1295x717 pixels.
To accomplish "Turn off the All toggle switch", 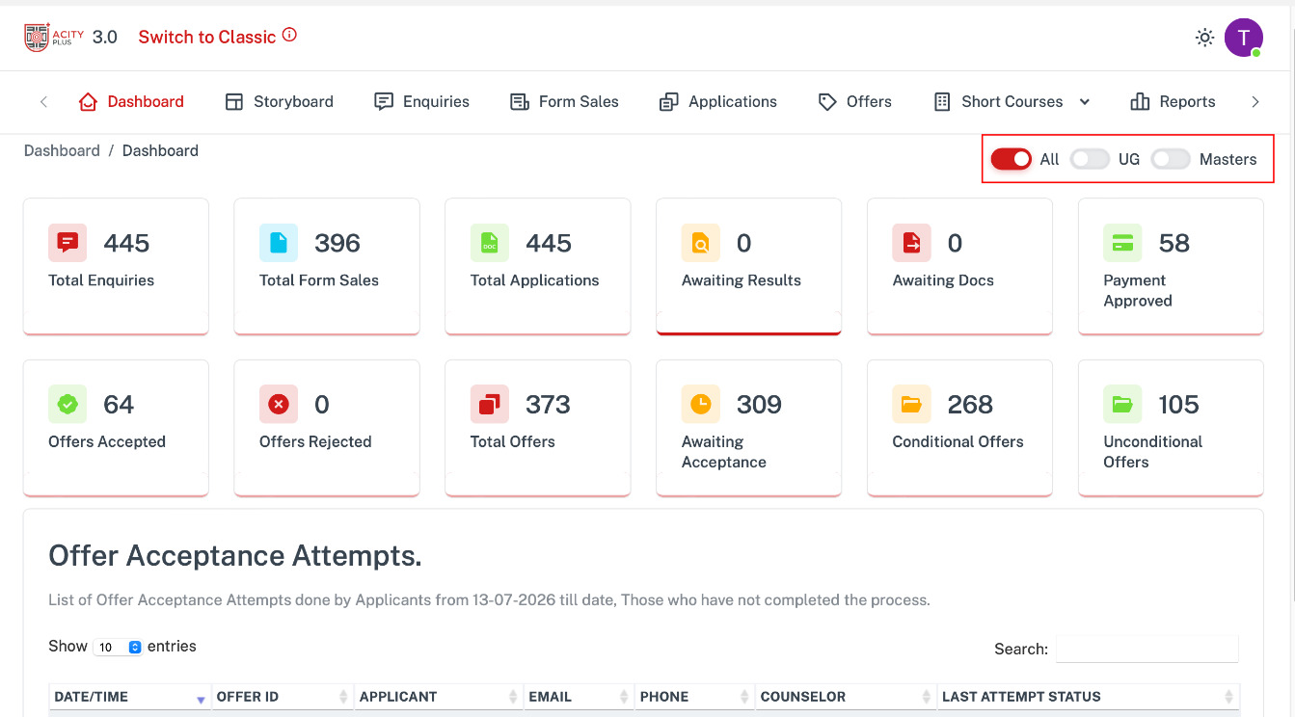I will [x=1012, y=159].
